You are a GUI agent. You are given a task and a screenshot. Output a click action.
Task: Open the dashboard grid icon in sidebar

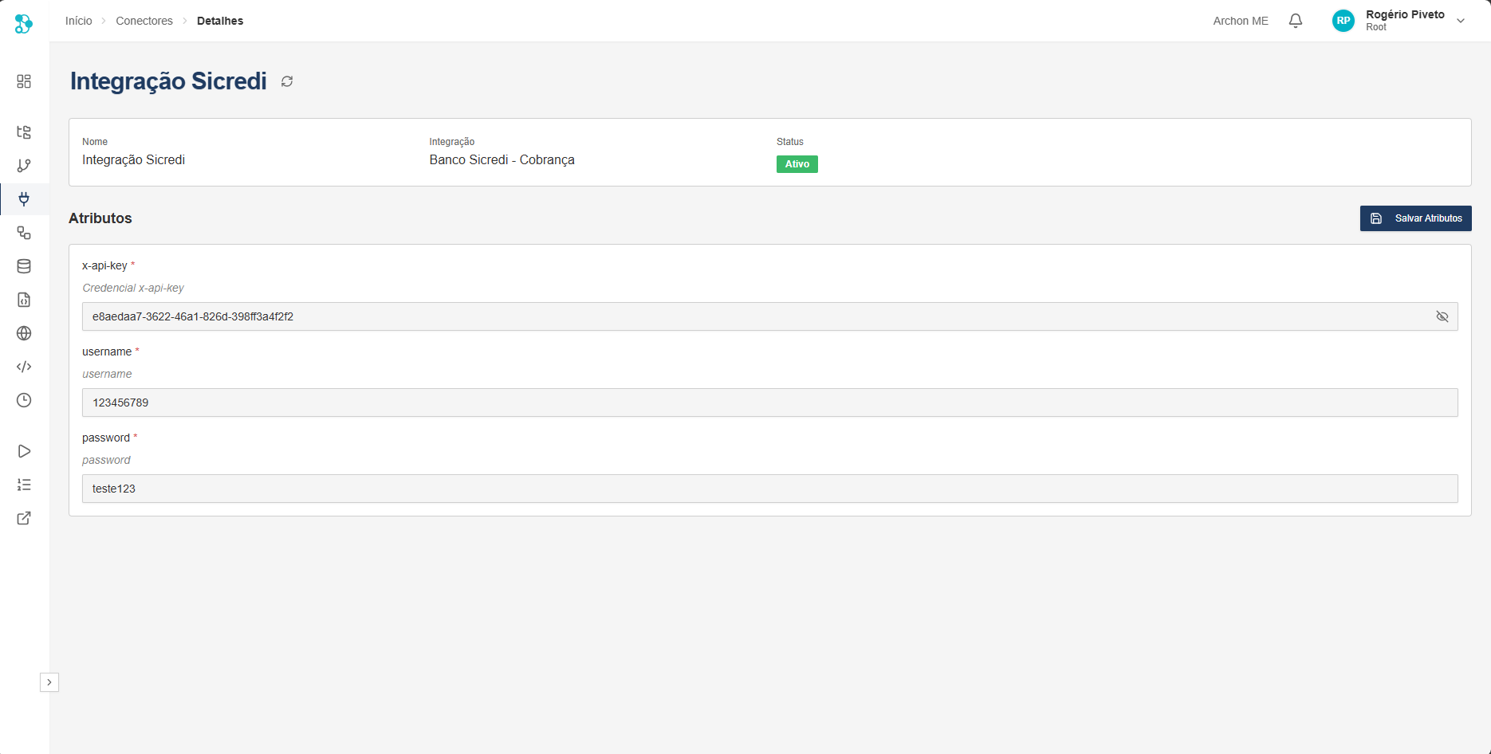(24, 81)
